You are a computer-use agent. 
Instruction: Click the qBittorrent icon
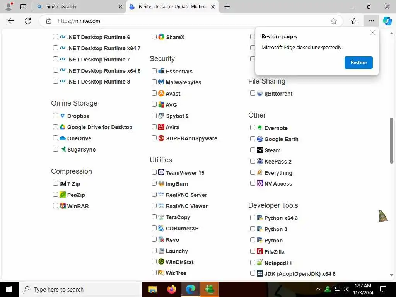click(x=259, y=93)
